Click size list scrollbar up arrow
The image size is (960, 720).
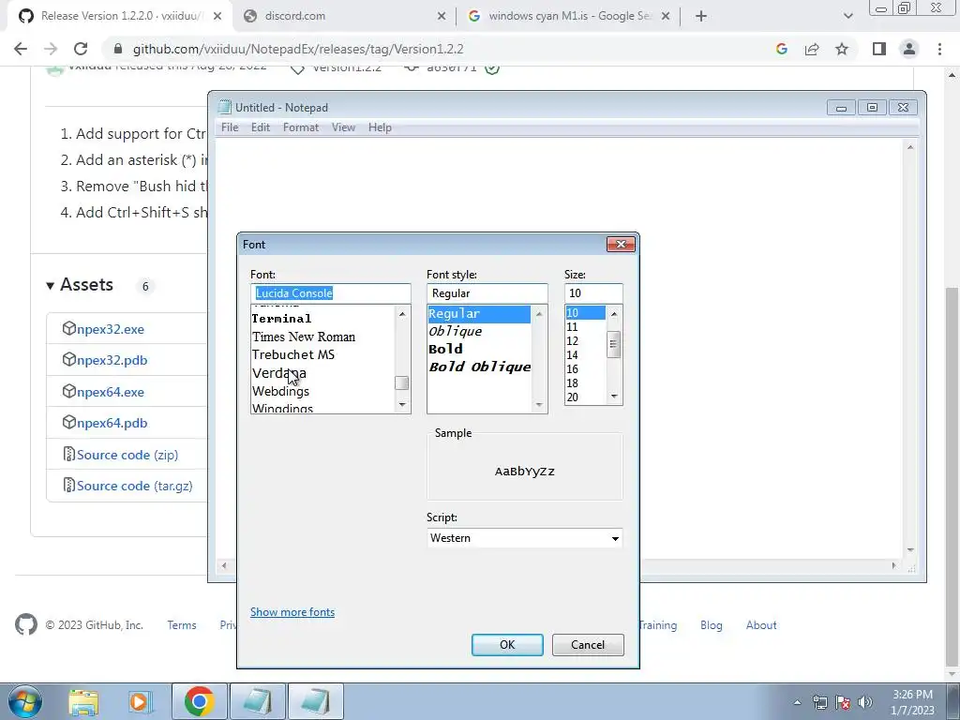pos(614,313)
